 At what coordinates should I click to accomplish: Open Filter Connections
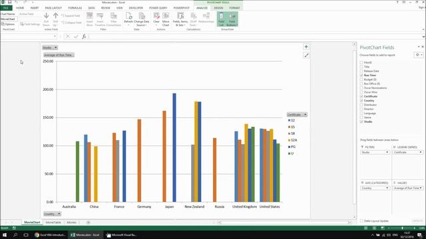coord(114,19)
